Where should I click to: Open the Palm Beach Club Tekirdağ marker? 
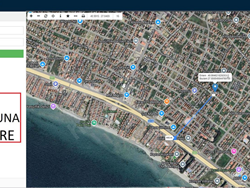pos(183,164)
